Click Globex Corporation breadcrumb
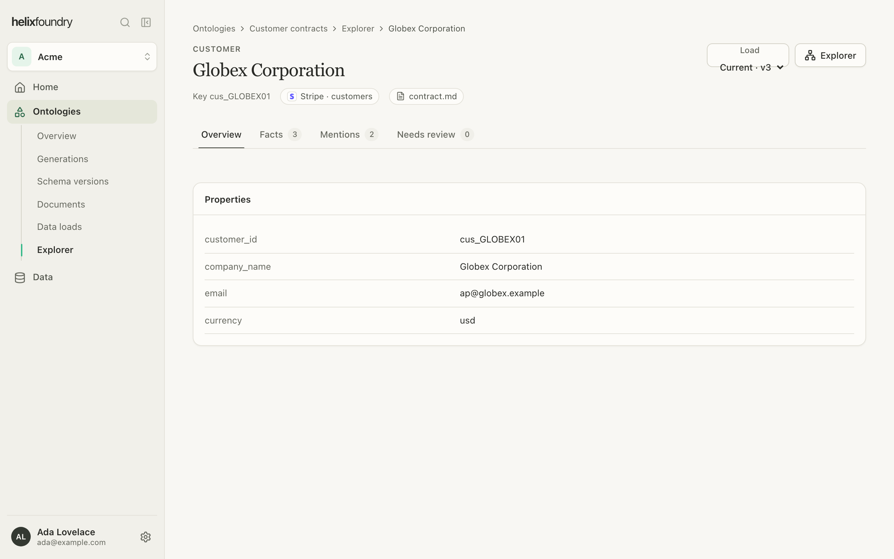The image size is (894, 559). click(426, 29)
